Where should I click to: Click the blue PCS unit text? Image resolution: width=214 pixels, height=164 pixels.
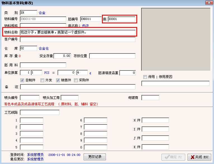tap(47, 73)
